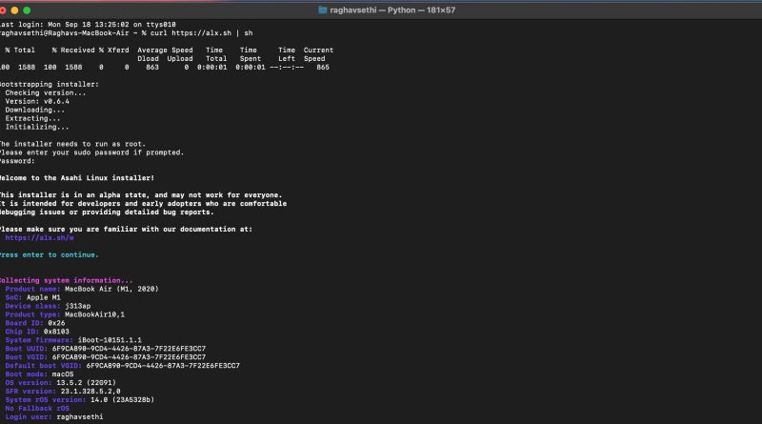Image resolution: width=762 pixels, height=424 pixels.
Task: Click the 'Default boot VGID:' row
Action: [123, 366]
